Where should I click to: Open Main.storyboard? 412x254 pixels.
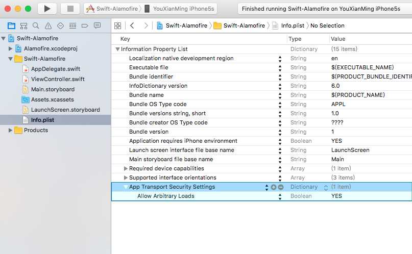pyautogui.click(x=53, y=89)
